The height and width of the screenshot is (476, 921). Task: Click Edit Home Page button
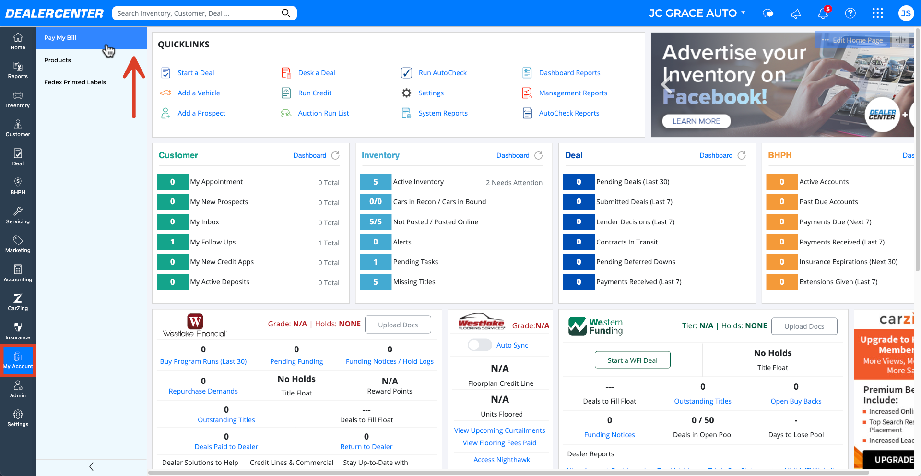[x=853, y=40]
